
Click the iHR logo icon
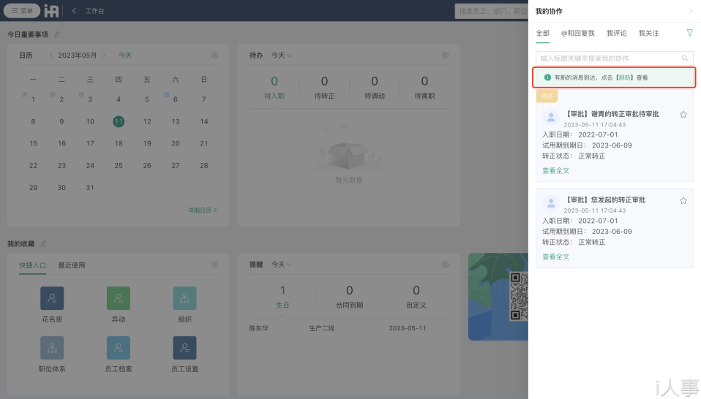[x=51, y=11]
